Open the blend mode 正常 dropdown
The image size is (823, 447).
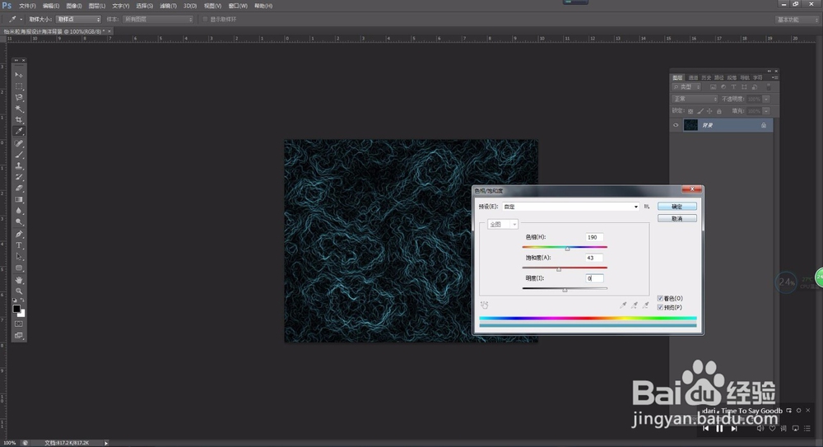pos(695,99)
